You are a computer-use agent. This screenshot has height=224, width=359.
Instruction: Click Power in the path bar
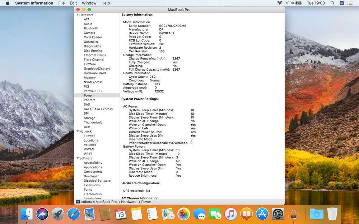146,202
